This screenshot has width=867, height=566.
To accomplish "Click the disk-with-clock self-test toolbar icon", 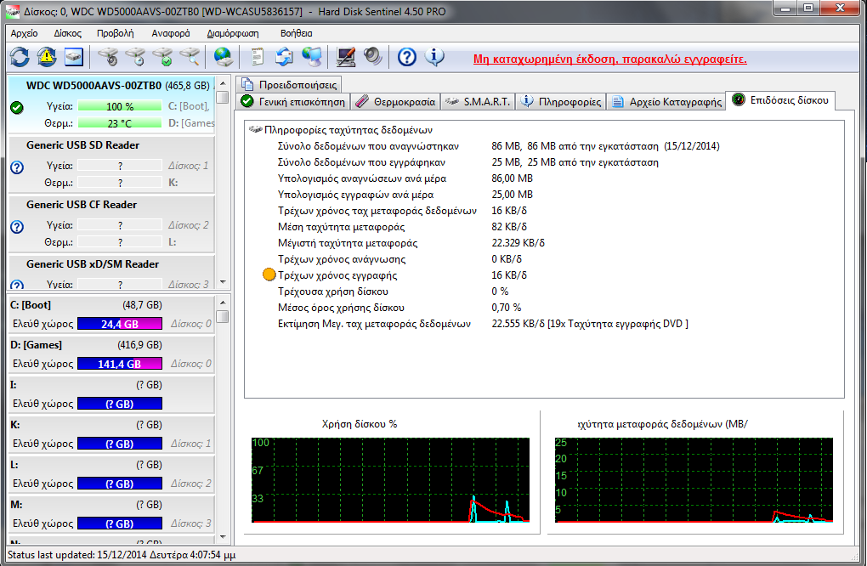I will [135, 56].
